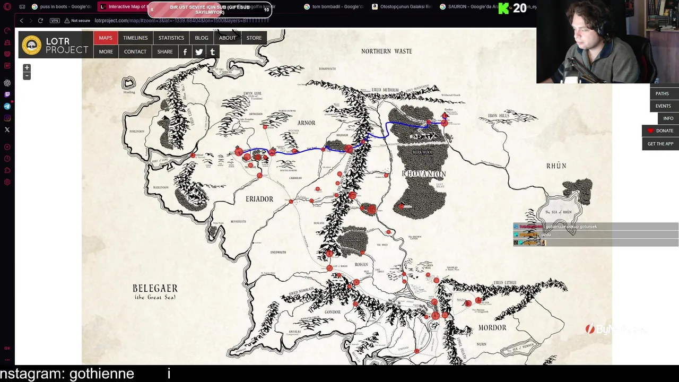The width and height of the screenshot is (679, 382).
Task: Zoom out the map with minus button
Action: click(27, 75)
